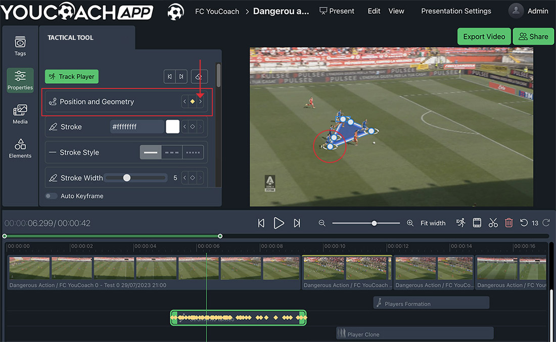556x342 pixels.
Task: Click the green range end handle
Action: point(220,236)
